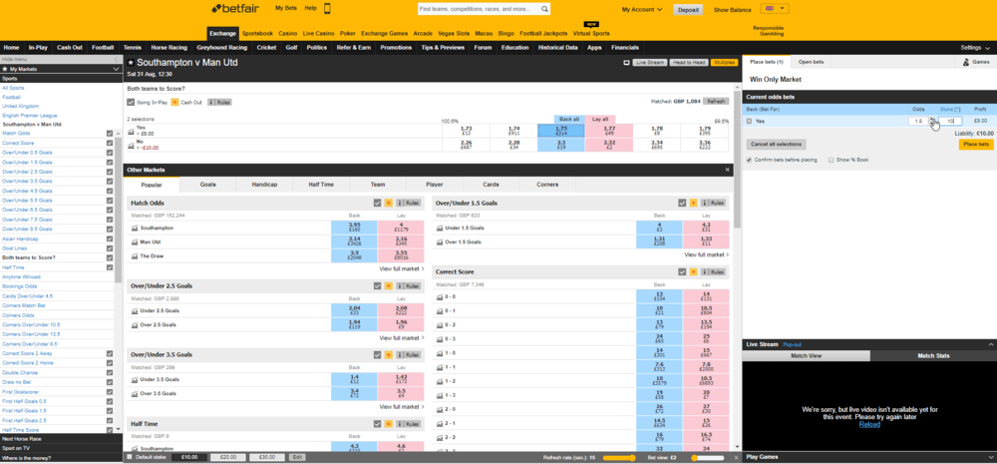Image resolution: width=997 pixels, height=464 pixels.
Task: Adjust the Refresh rate slider
Action: (619, 458)
